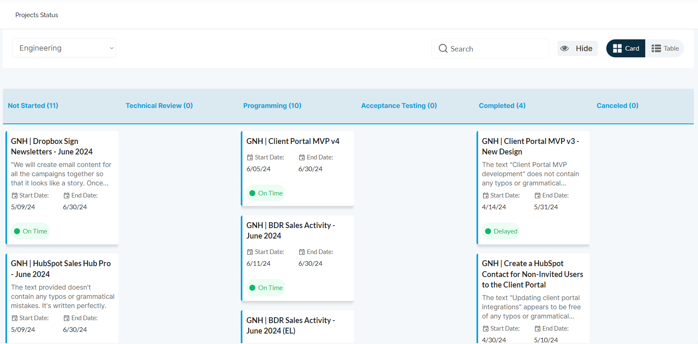Select the Not Started (11) column header
Image resolution: width=698 pixels, height=344 pixels.
coord(33,105)
